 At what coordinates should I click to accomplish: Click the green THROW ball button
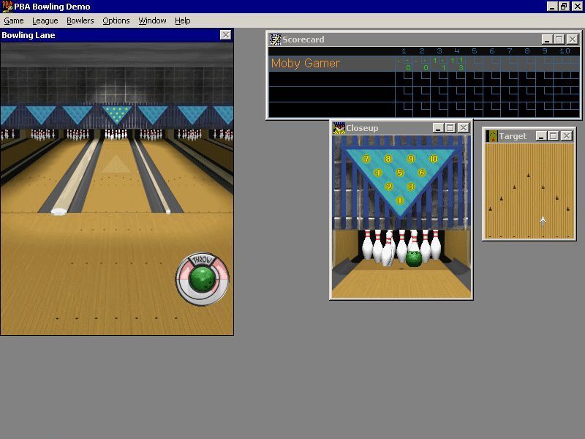click(202, 279)
